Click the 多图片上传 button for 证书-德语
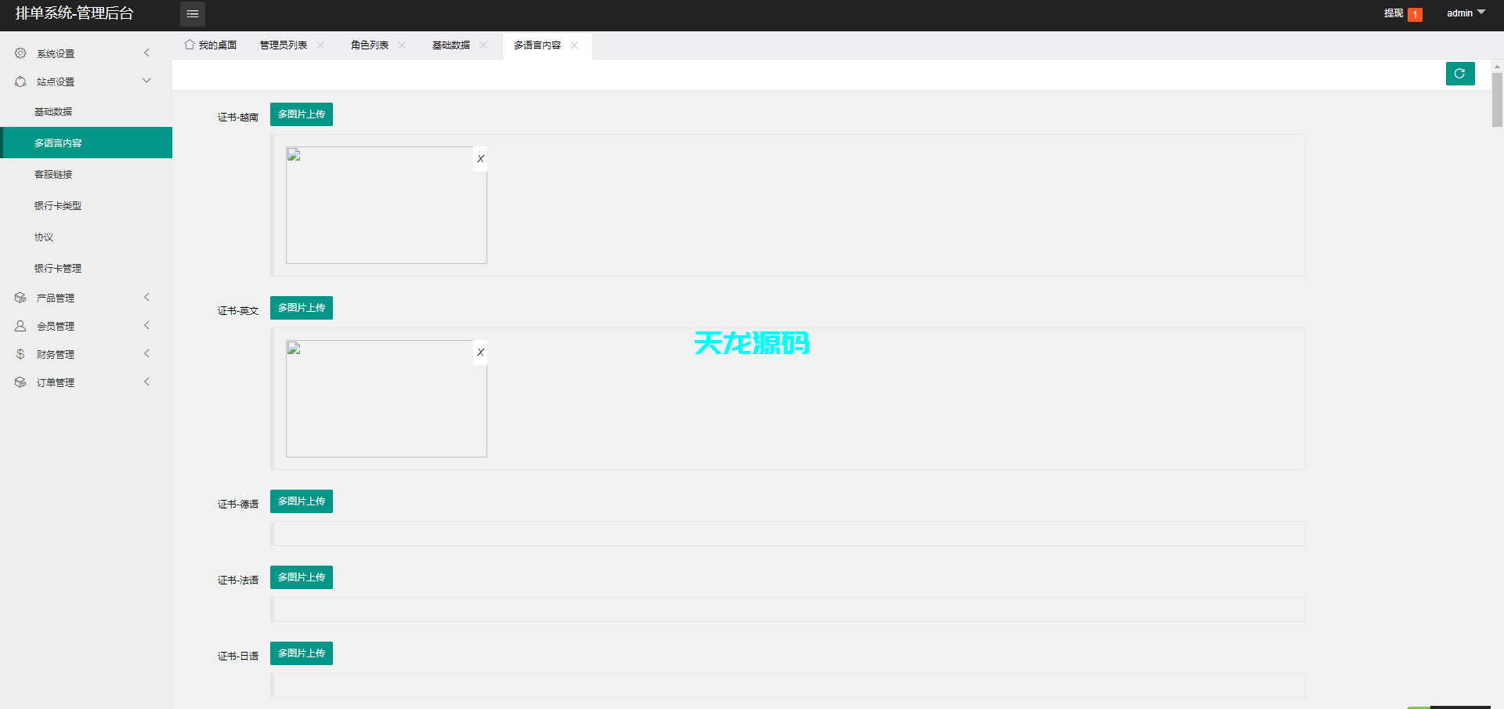Screen dimensions: 1504x709 (x=301, y=501)
